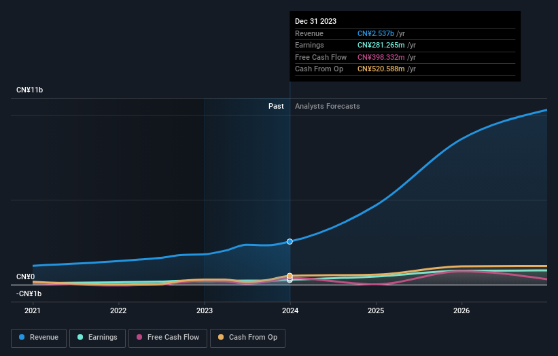
Task: Click the Dec 31 2023 tooltip date
Action: (x=315, y=21)
